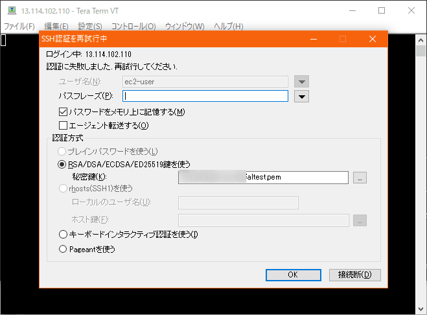Select Pageant authentication option
The height and width of the screenshot is (315, 427).
[63, 249]
